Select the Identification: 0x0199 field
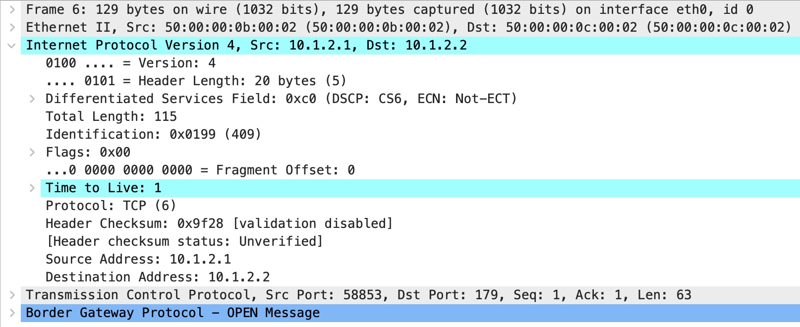Screen dimensions: 800x327 click(153, 134)
